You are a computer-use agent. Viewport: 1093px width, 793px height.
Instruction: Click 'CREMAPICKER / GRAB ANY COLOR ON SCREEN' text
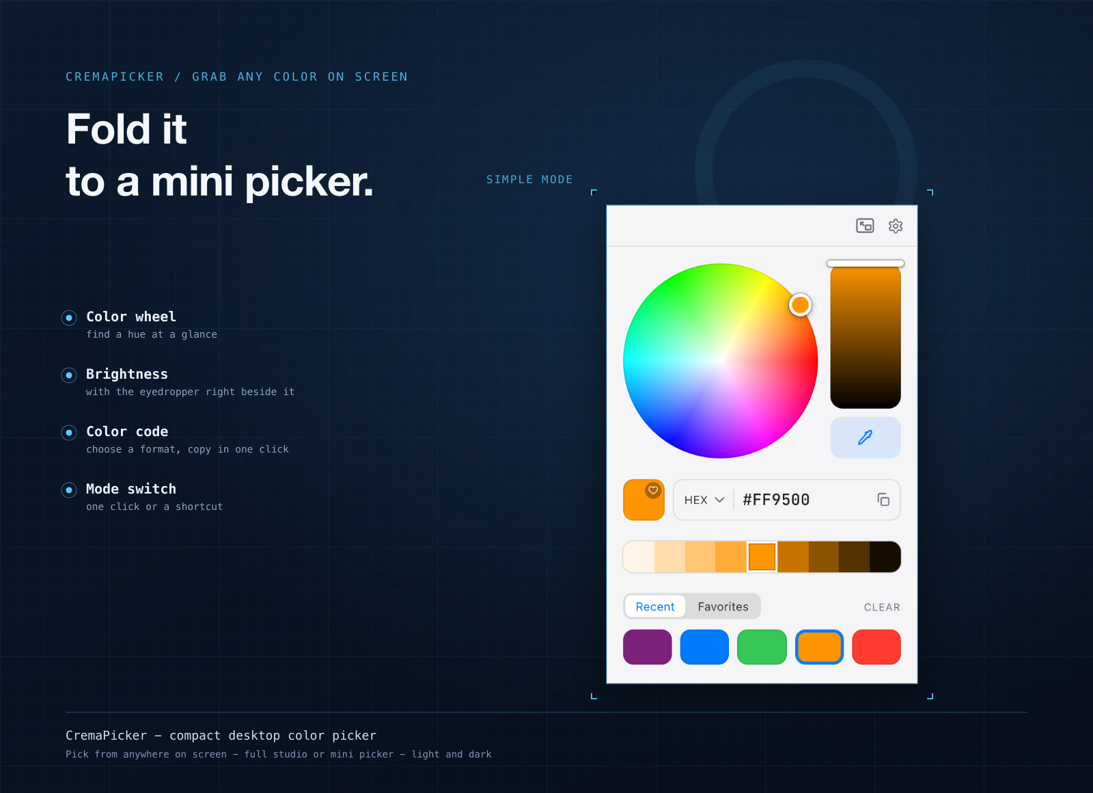coord(236,77)
